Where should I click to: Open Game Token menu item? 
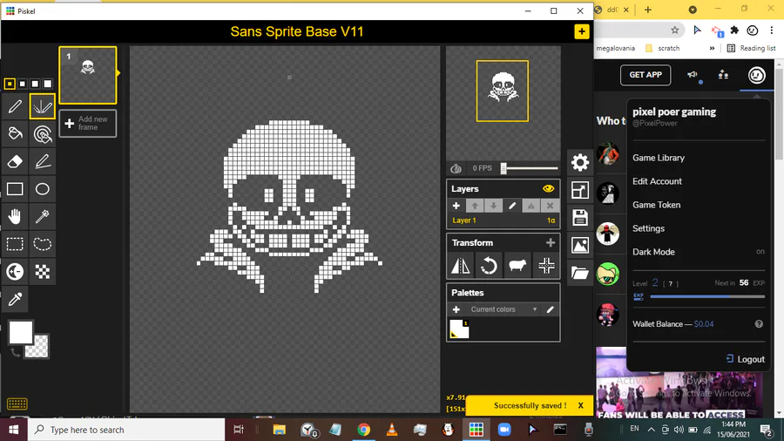coord(657,205)
